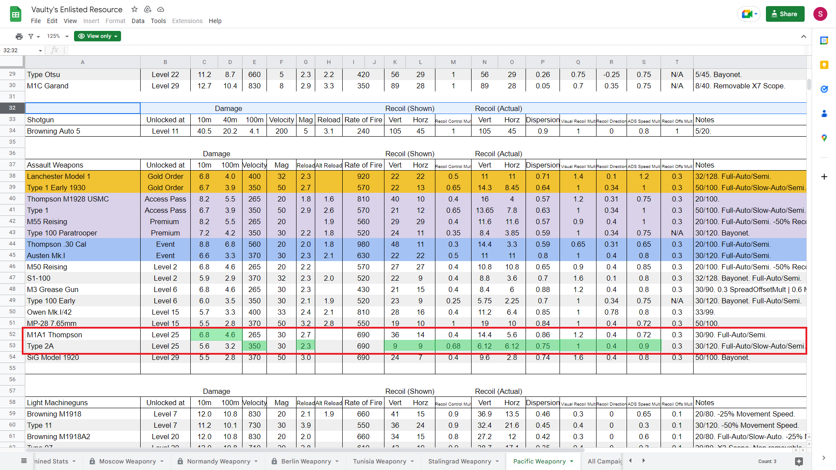836x470 pixels.
Task: Expand the Name box dropdown arrow
Action: [x=40, y=50]
